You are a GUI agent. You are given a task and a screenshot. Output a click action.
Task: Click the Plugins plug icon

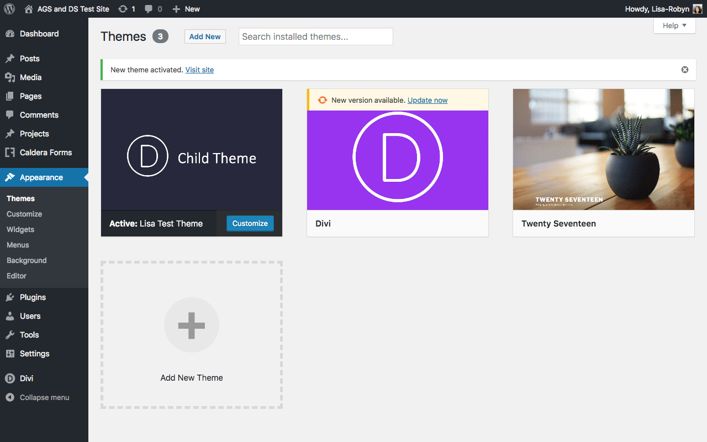pyautogui.click(x=10, y=297)
